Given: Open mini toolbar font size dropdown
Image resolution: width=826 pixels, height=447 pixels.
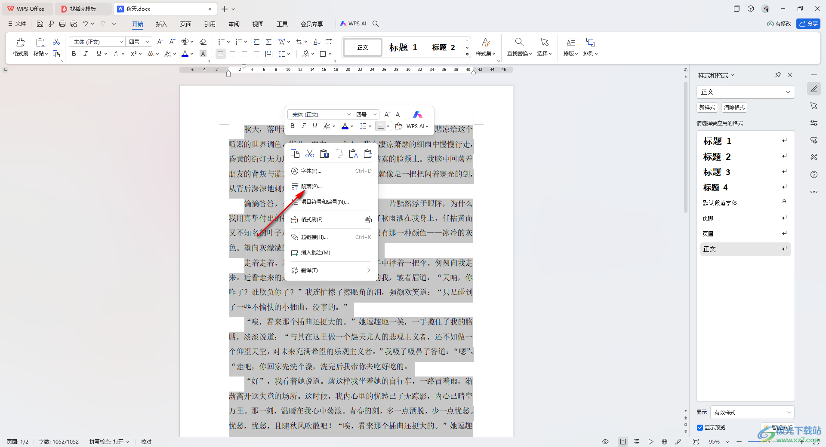Looking at the screenshot, I should pyautogui.click(x=375, y=114).
